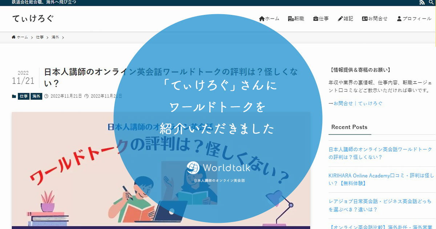The image size is (436, 229).
Task: Visit プロフィール in the main navigation menu
Action: point(414,19)
